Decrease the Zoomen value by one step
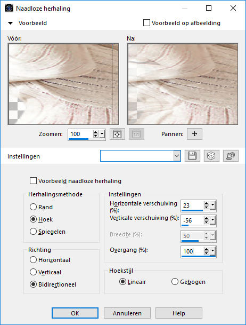The height and width of the screenshot is (325, 246). [95, 136]
